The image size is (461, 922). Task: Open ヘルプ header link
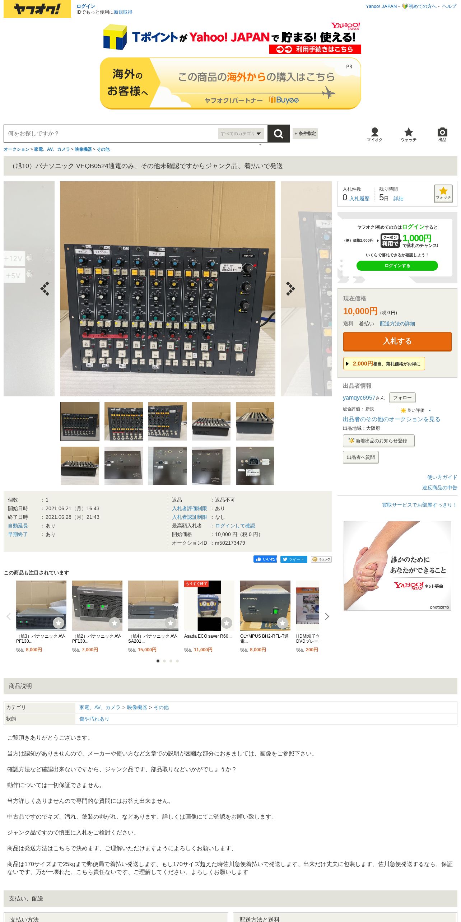point(449,6)
